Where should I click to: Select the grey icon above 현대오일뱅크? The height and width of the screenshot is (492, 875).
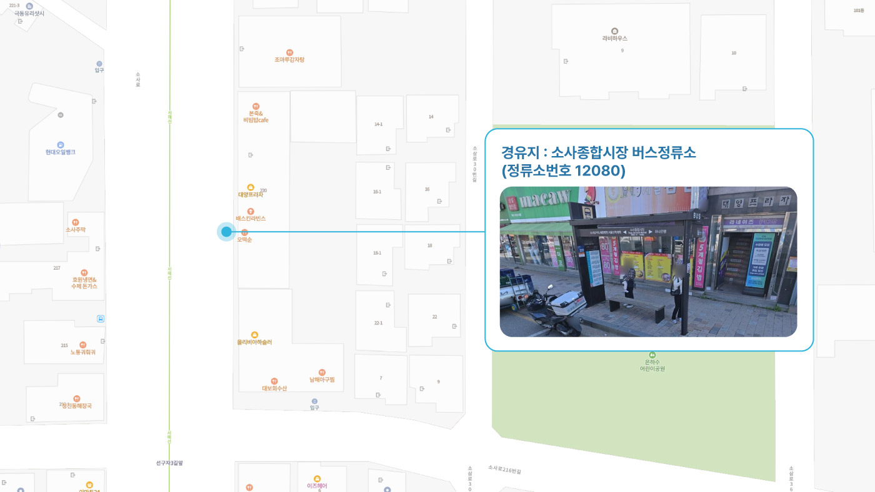(61, 115)
